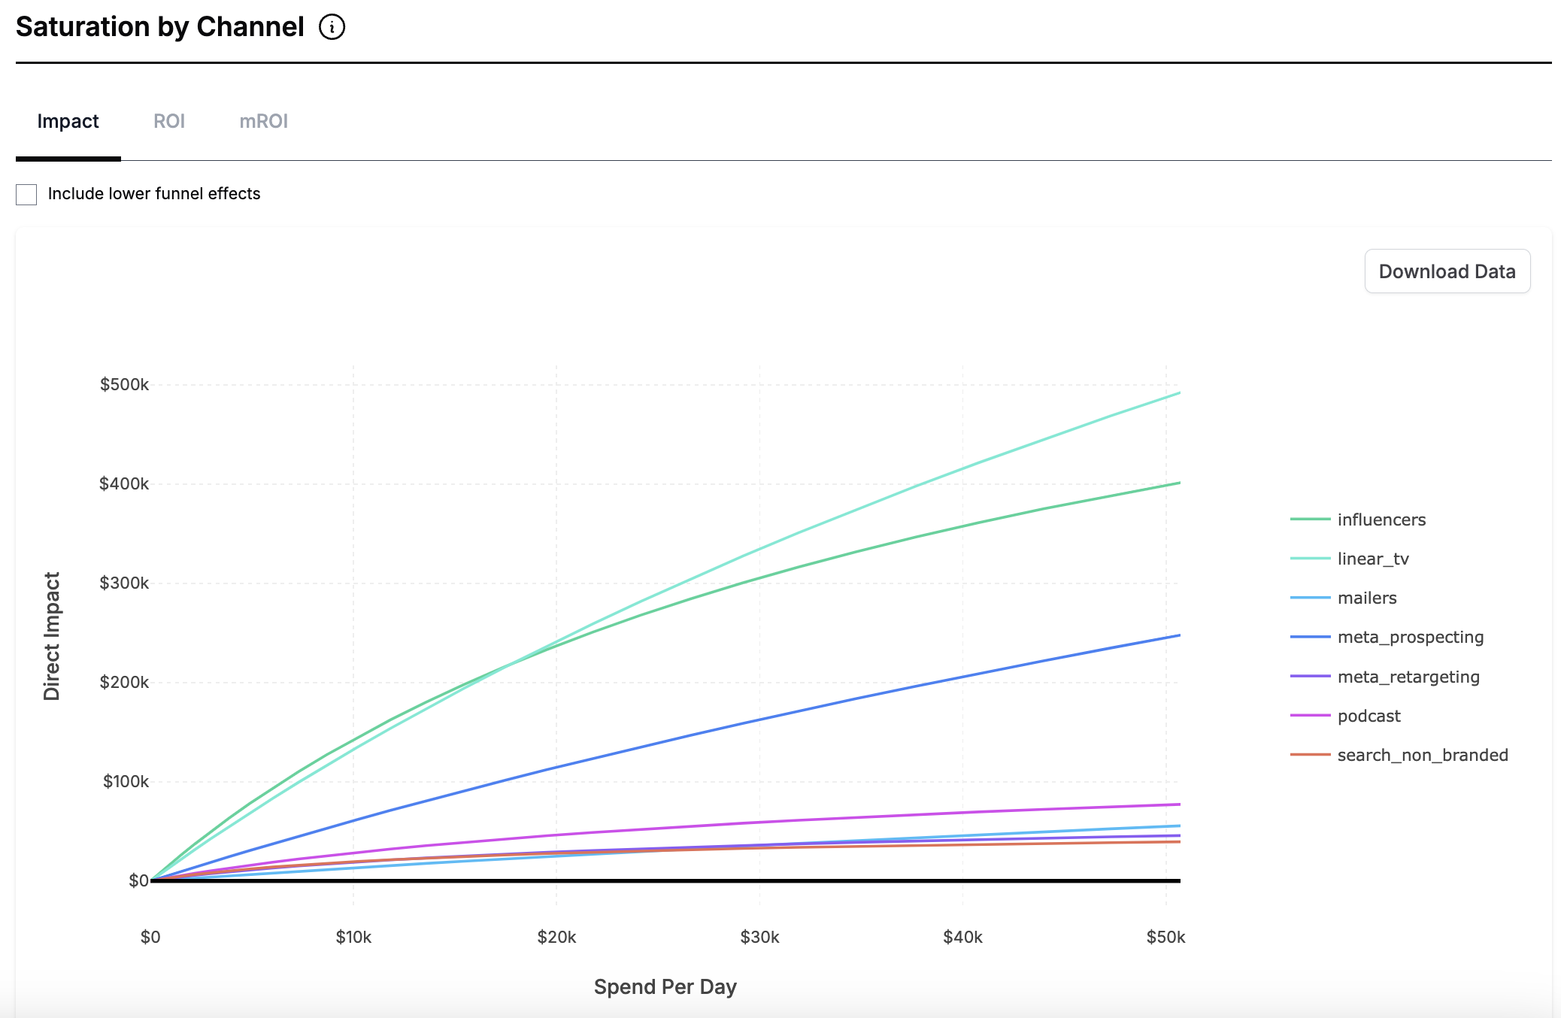The width and height of the screenshot is (1561, 1018).
Task: Click the podcast legend color marker
Action: click(x=1310, y=715)
